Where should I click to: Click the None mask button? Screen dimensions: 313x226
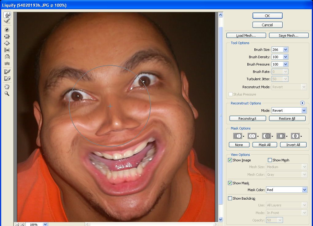point(239,145)
